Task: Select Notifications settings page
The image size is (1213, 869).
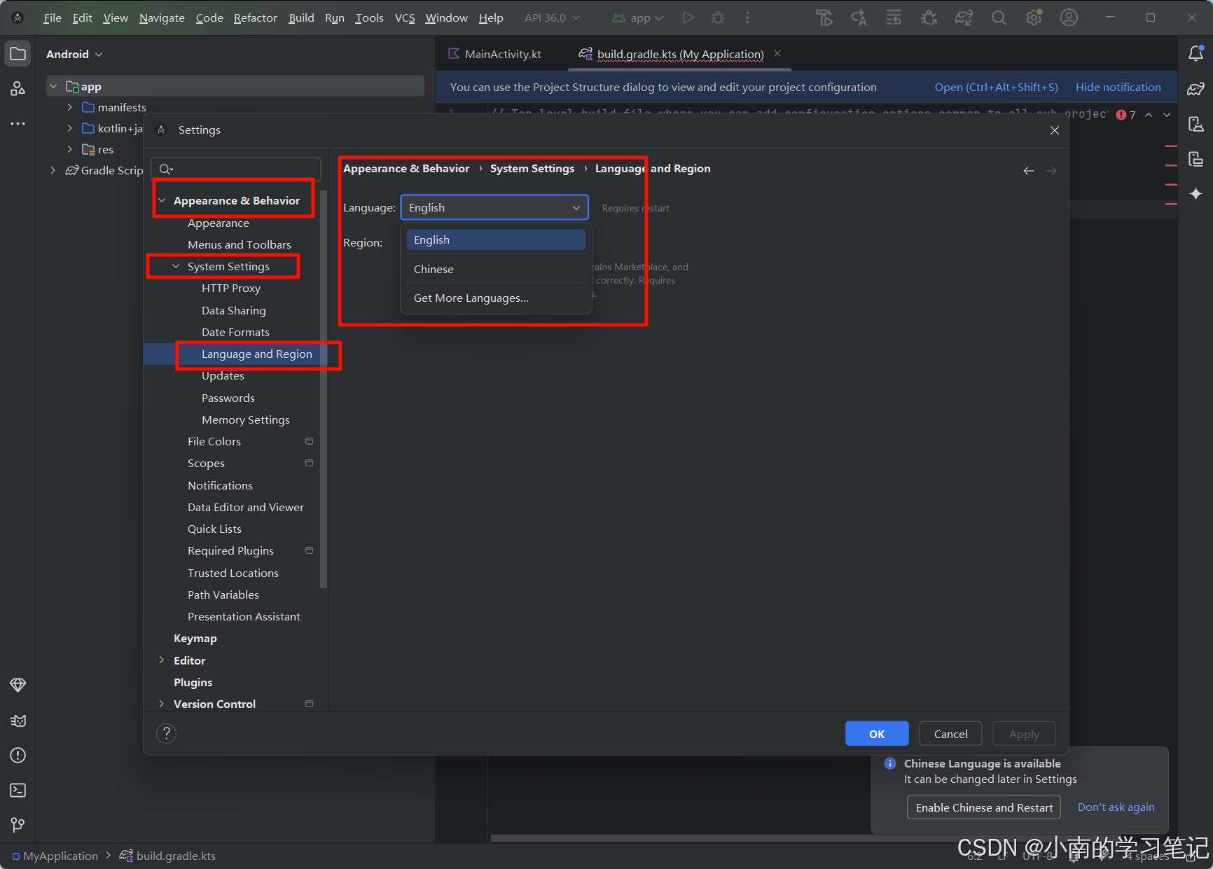Action: click(x=220, y=486)
